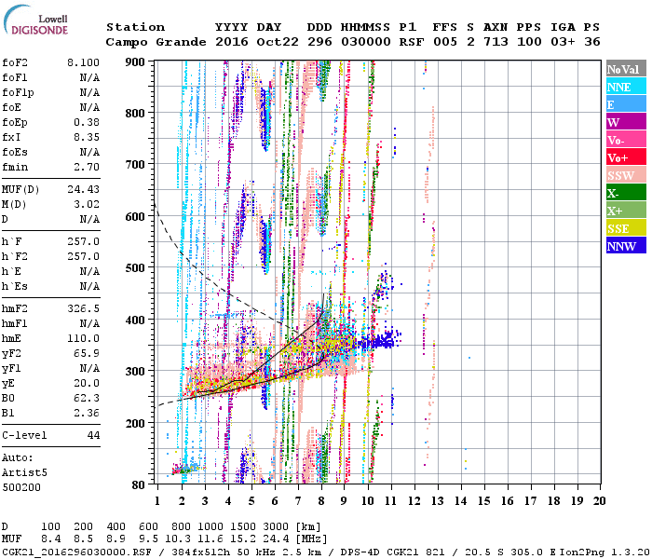Click the B0 value 62.3
The height and width of the screenshot is (559, 652).
pyautogui.click(x=87, y=399)
